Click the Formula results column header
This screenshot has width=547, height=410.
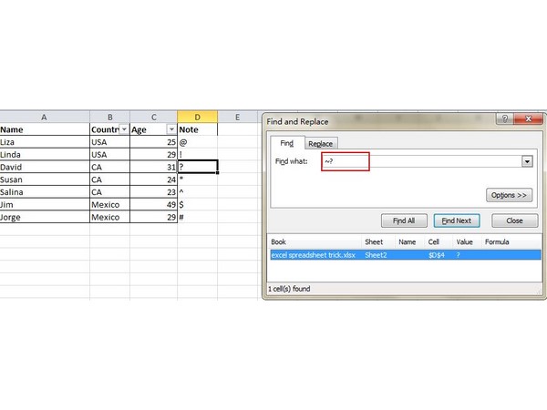point(511,242)
